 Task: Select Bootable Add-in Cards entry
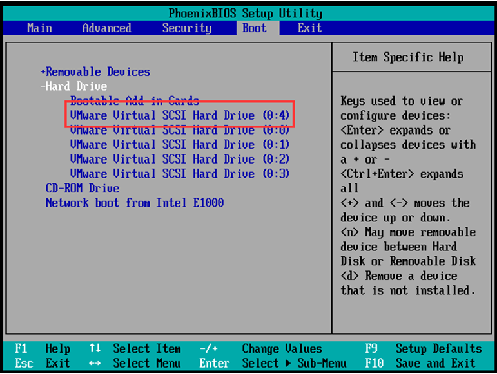point(135,100)
